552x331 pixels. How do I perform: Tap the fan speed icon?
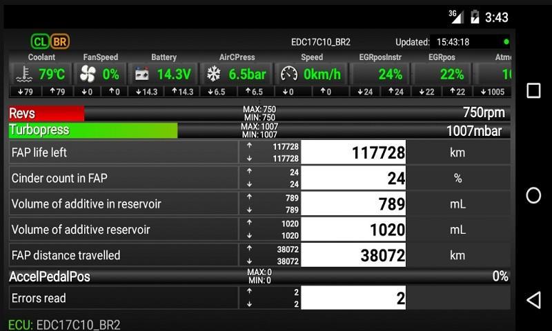coord(88,74)
